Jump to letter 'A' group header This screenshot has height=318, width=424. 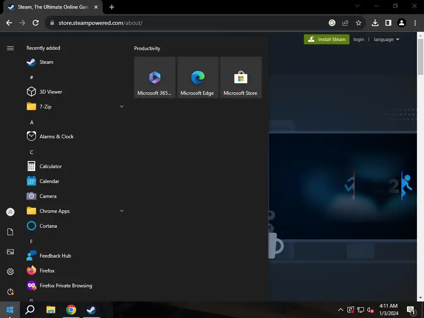pyautogui.click(x=31, y=122)
